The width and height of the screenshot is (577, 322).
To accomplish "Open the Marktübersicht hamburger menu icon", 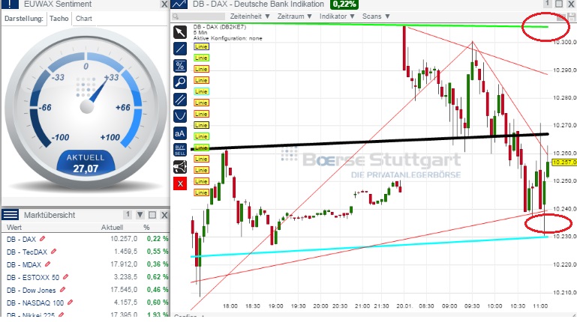I will click(x=11, y=215).
